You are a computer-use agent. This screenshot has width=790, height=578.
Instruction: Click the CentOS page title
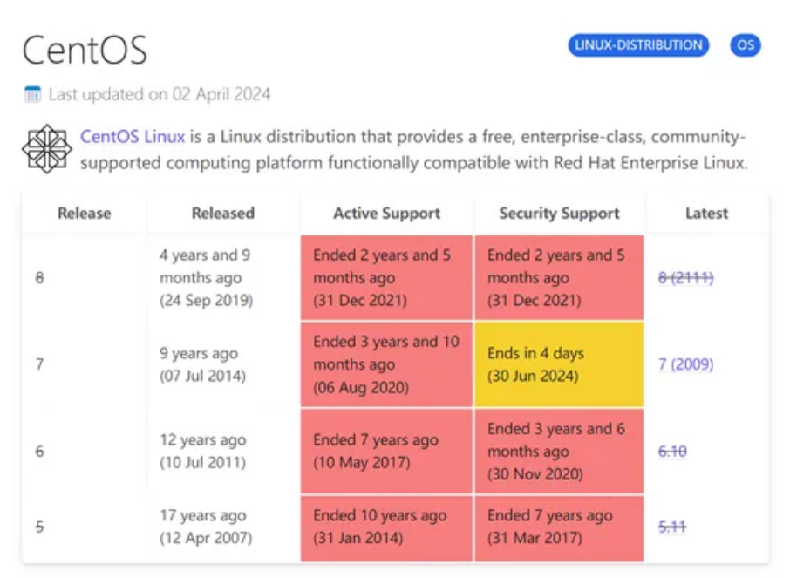coord(84,49)
